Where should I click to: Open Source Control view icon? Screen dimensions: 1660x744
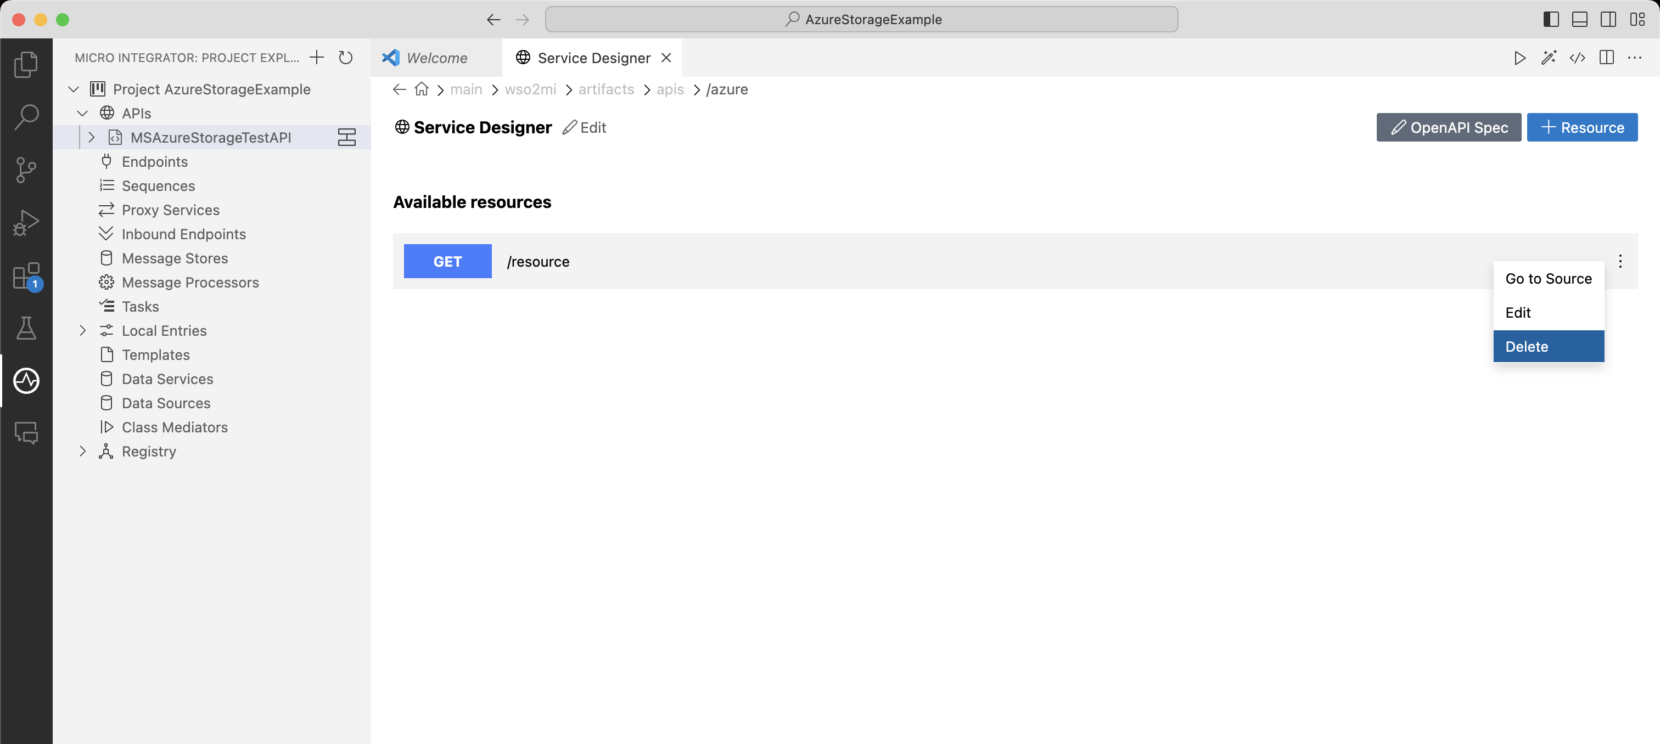tap(26, 170)
